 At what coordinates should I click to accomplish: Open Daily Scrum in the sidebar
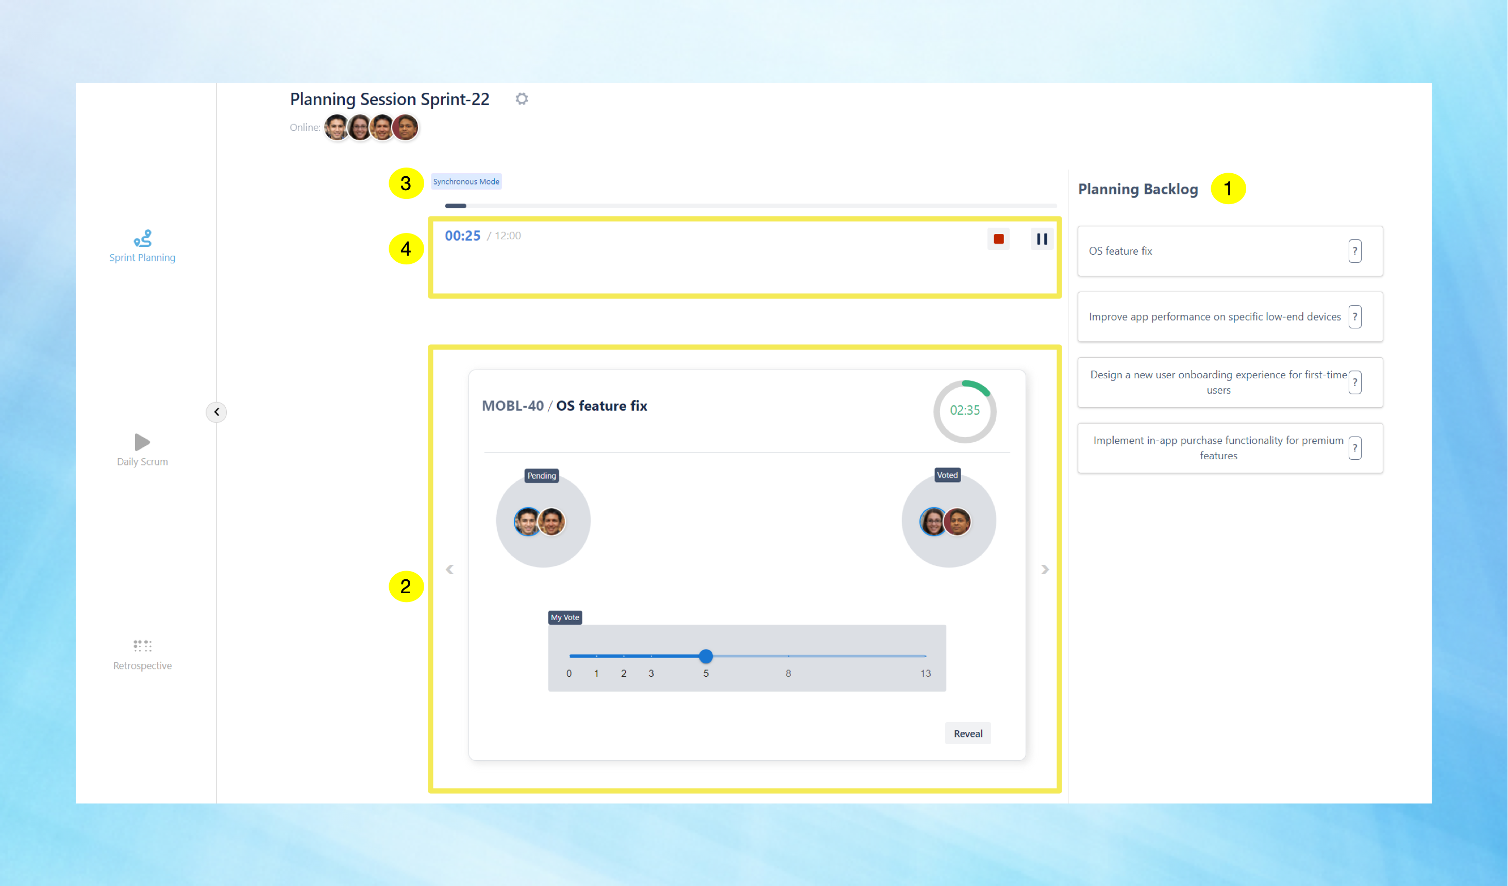(x=142, y=449)
